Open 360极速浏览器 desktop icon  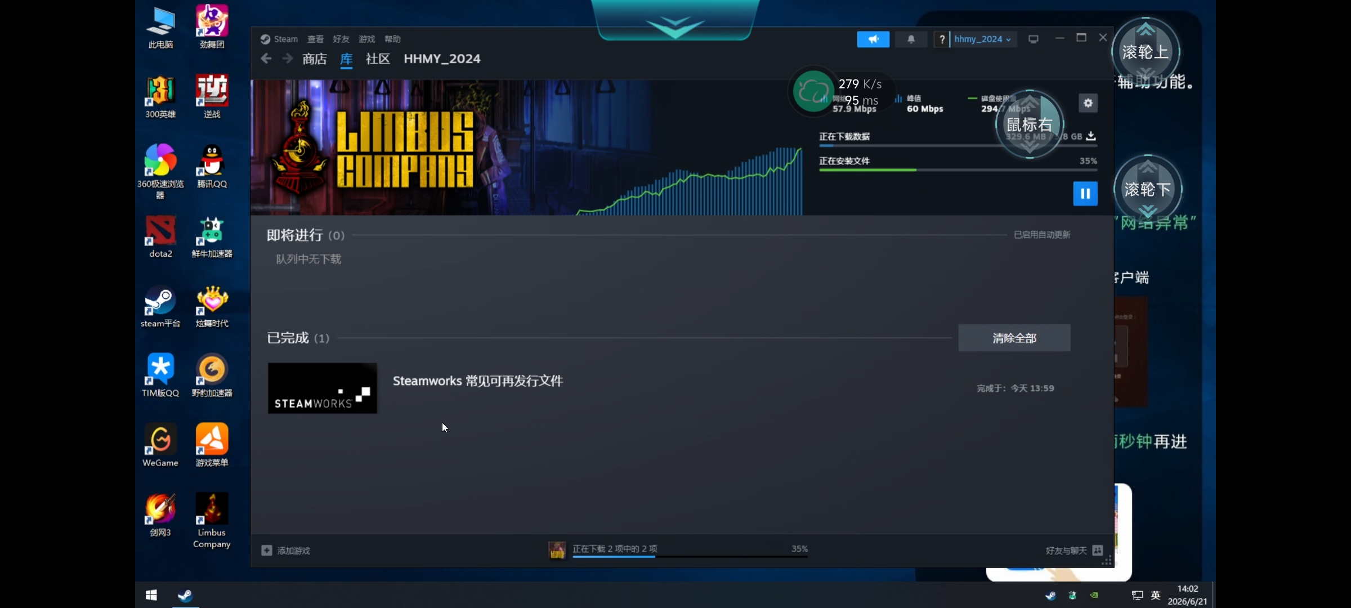(x=160, y=172)
